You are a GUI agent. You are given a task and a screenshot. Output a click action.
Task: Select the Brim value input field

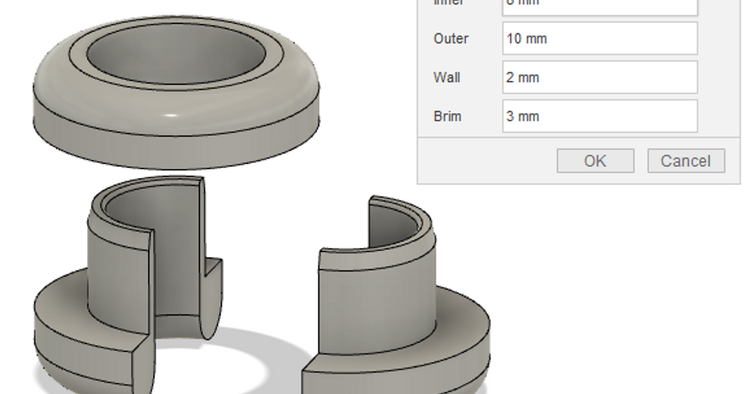click(x=600, y=116)
